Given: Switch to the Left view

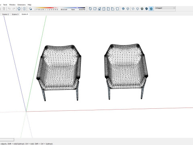Looking at the screenshot, I should tap(113, 9).
